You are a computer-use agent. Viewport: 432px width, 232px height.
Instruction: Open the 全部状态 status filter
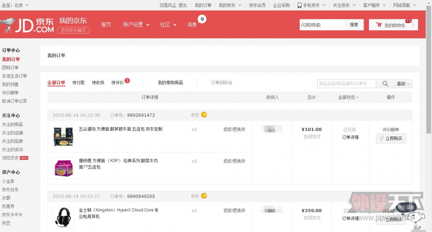348,97
